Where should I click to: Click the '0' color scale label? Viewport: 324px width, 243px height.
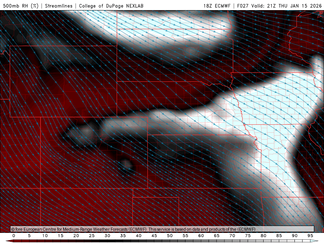[x=14, y=236]
